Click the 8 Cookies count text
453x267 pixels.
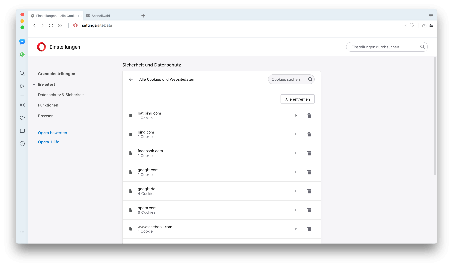[147, 212]
